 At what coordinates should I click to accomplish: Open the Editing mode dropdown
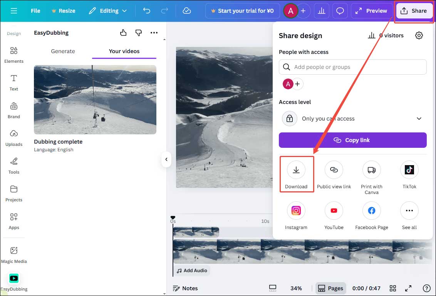coord(108,10)
